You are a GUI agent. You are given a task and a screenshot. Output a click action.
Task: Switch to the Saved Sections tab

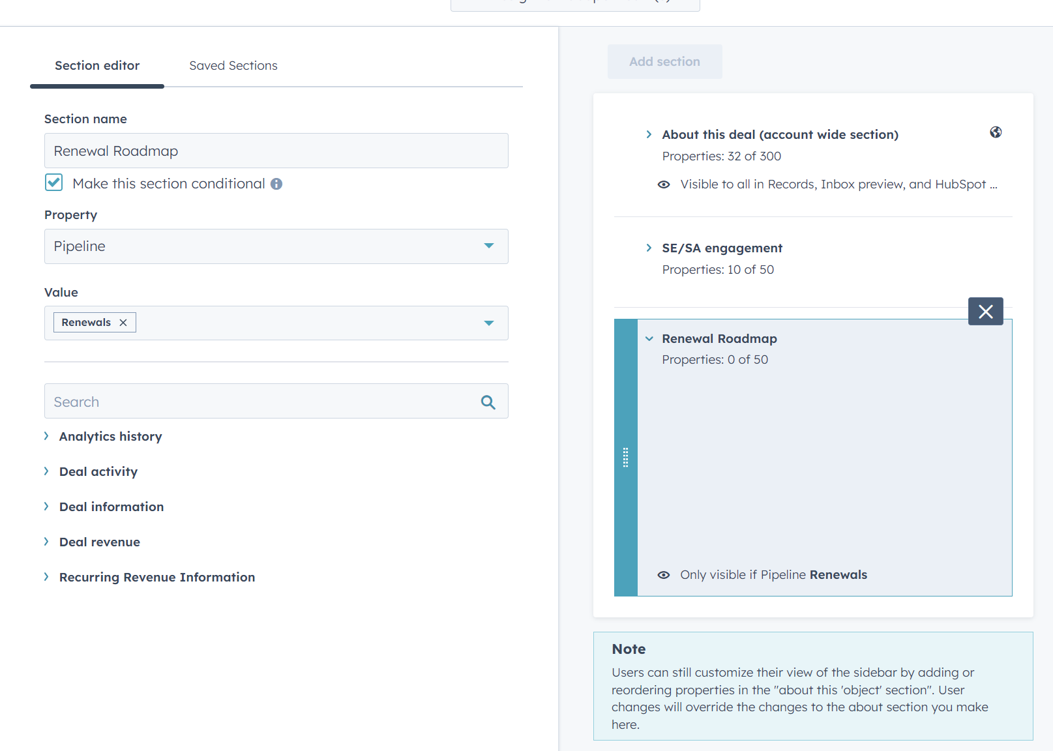pyautogui.click(x=233, y=65)
